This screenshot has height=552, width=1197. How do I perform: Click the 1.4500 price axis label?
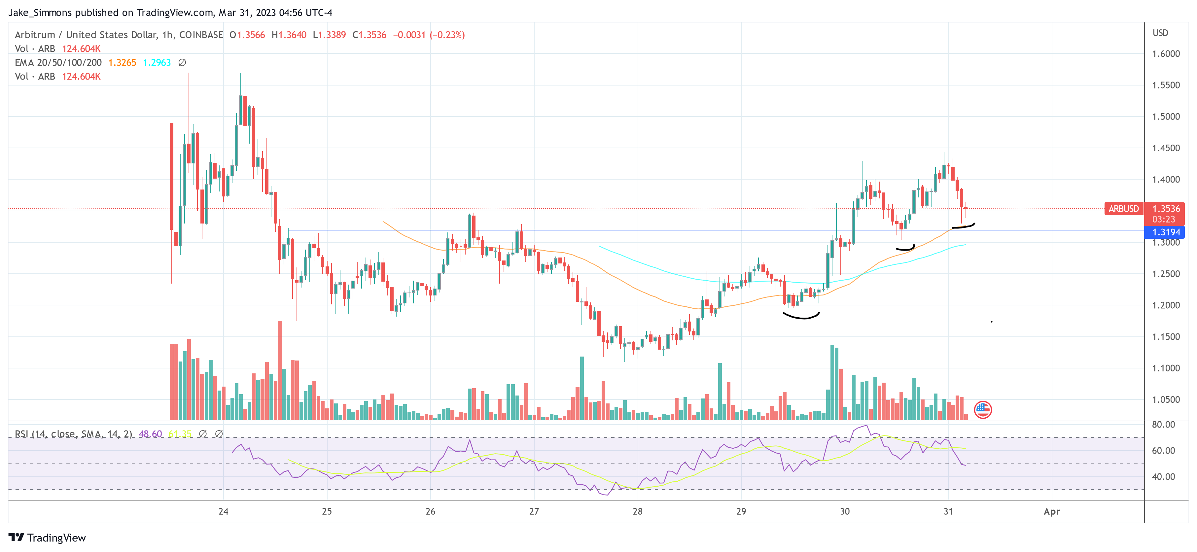click(x=1166, y=148)
